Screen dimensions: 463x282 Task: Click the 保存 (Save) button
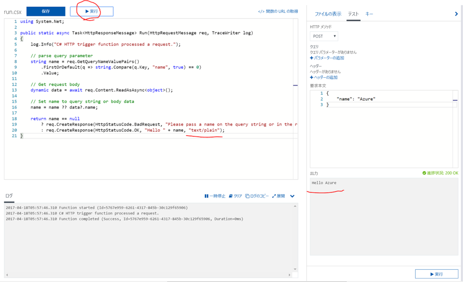46,11
